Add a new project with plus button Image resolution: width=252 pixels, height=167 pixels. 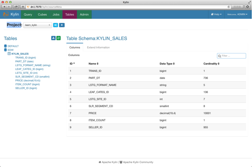(x=62, y=25)
